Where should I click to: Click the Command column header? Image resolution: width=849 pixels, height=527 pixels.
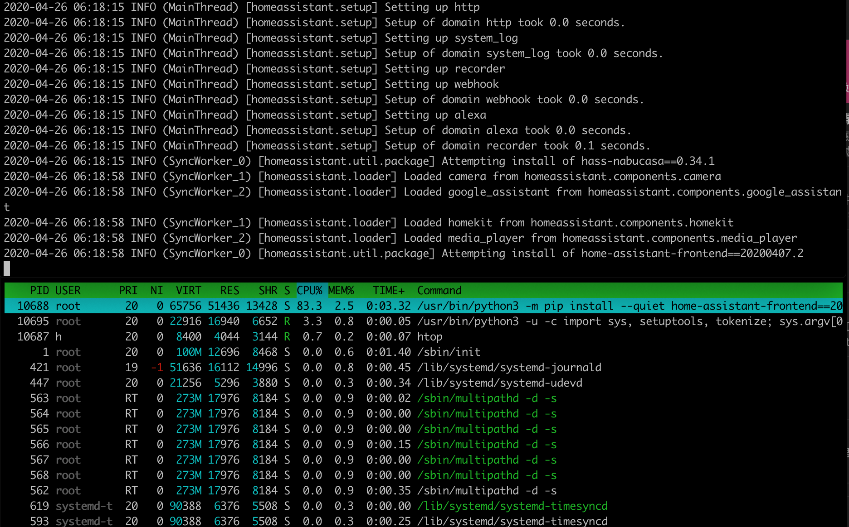[x=439, y=290]
